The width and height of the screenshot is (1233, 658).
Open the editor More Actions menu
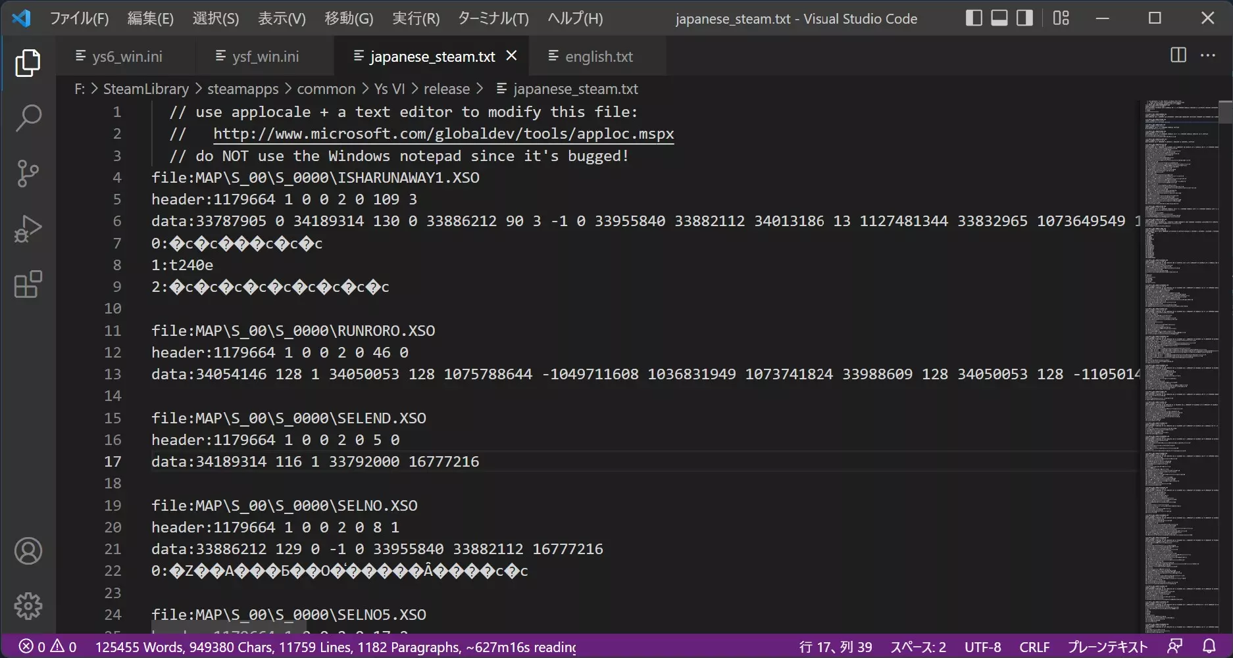coord(1208,55)
